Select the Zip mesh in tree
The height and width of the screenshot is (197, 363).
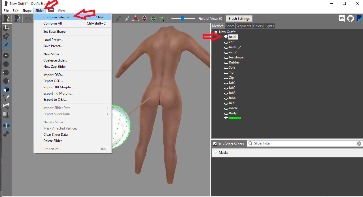(231, 78)
